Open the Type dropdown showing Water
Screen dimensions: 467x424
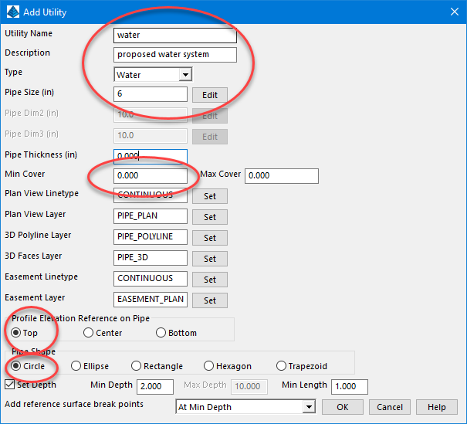185,75
